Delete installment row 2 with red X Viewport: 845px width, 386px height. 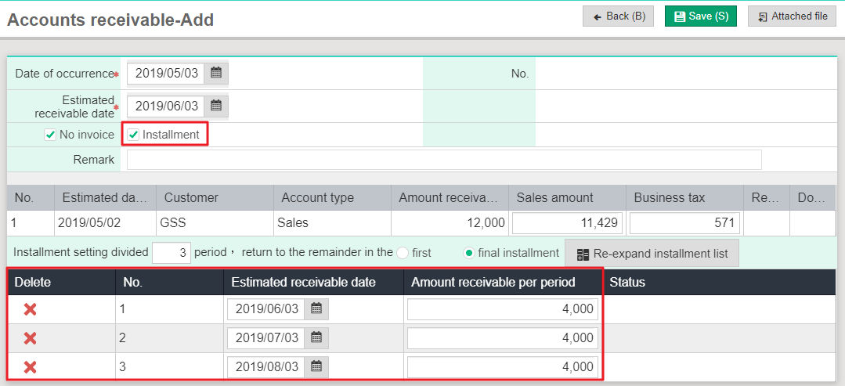pyautogui.click(x=30, y=338)
